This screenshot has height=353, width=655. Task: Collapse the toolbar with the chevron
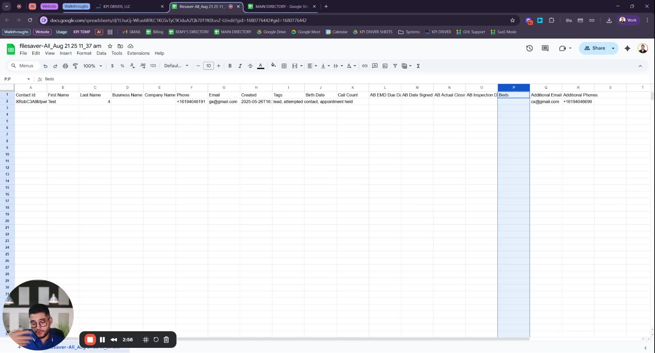tap(640, 66)
